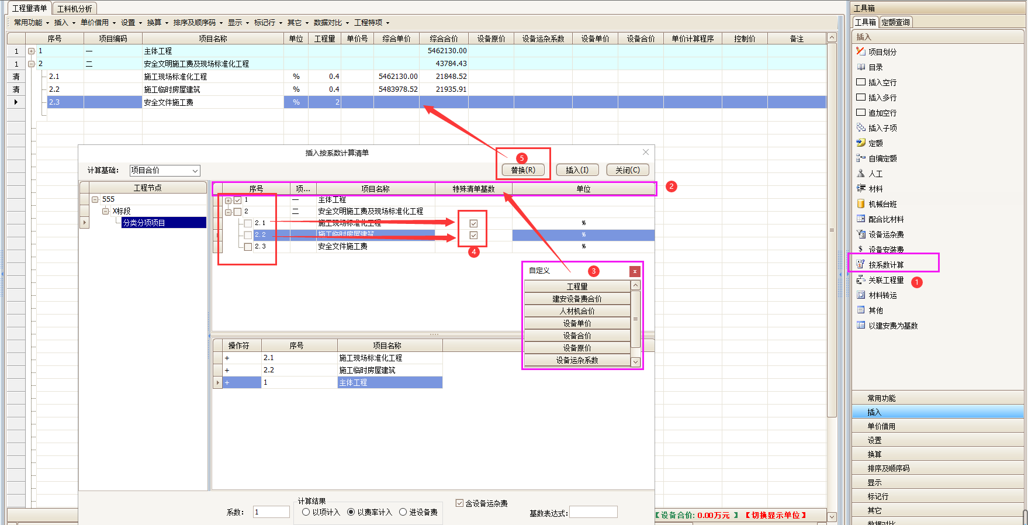This screenshot has height=525, width=1028.
Task: Collapse the 555 project tree node
Action: click(x=95, y=199)
